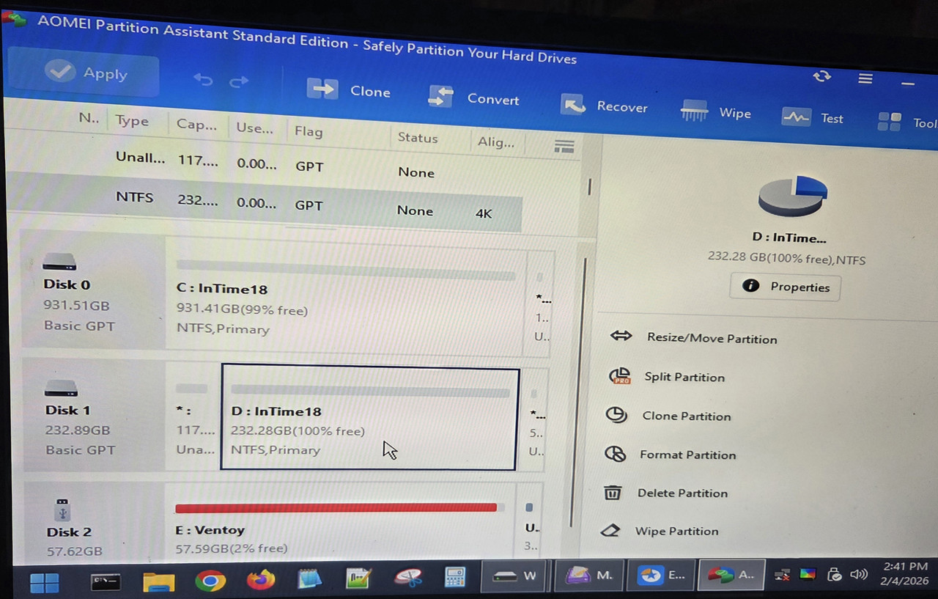
Task: Choose Format Partition
Action: coord(687,455)
